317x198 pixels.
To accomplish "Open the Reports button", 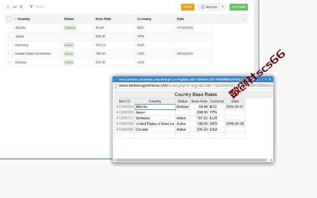I will tap(209, 7).
